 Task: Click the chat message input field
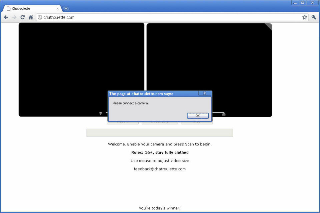[x=160, y=133]
